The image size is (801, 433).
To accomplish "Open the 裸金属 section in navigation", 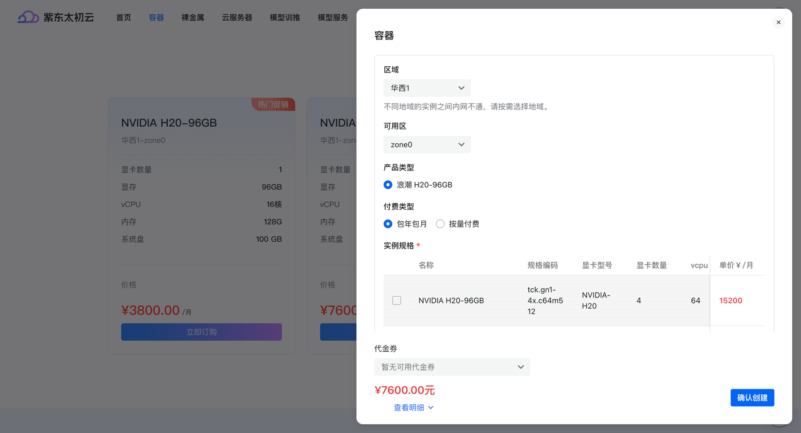I will (x=192, y=17).
